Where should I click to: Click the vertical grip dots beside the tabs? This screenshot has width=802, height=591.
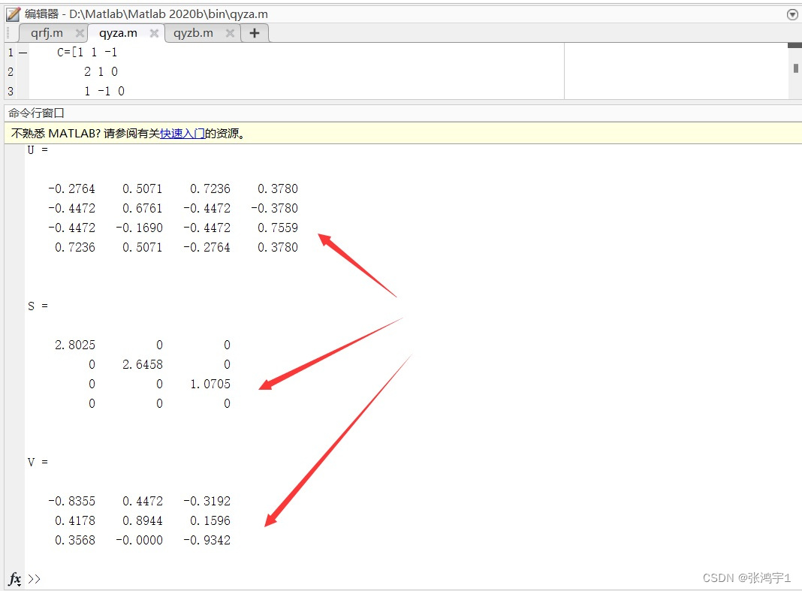tap(7, 32)
